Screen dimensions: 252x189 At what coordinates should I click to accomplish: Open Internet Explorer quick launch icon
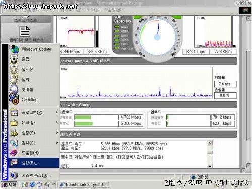pyautogui.click(x=32, y=185)
